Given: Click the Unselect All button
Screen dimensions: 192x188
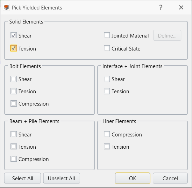Looking at the screenshot, I should pyautogui.click(x=62, y=178).
